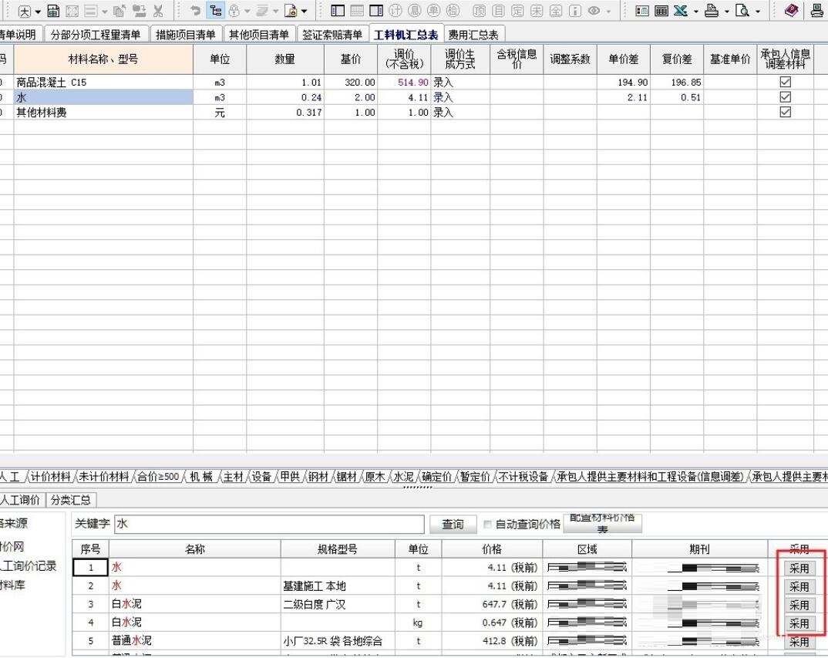This screenshot has width=828, height=658.
Task: Open the Excel export dropdown arrow
Action: [x=696, y=11]
